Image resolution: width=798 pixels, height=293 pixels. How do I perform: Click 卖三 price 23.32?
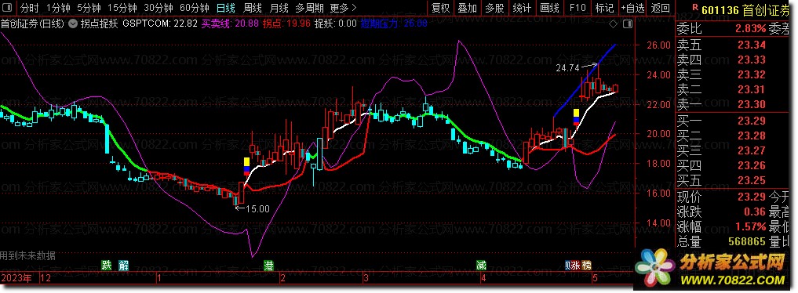[x=751, y=75]
